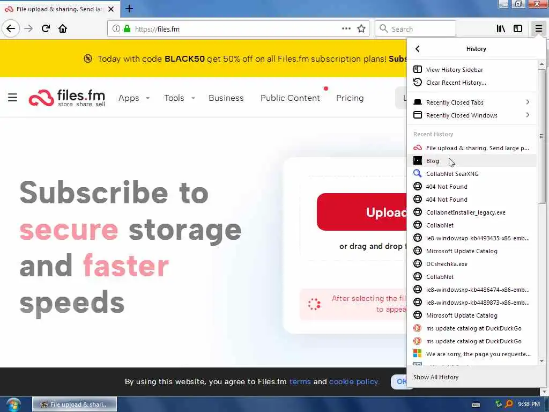The image size is (549, 412).
Task: Click the red Upload button
Action: (362, 212)
